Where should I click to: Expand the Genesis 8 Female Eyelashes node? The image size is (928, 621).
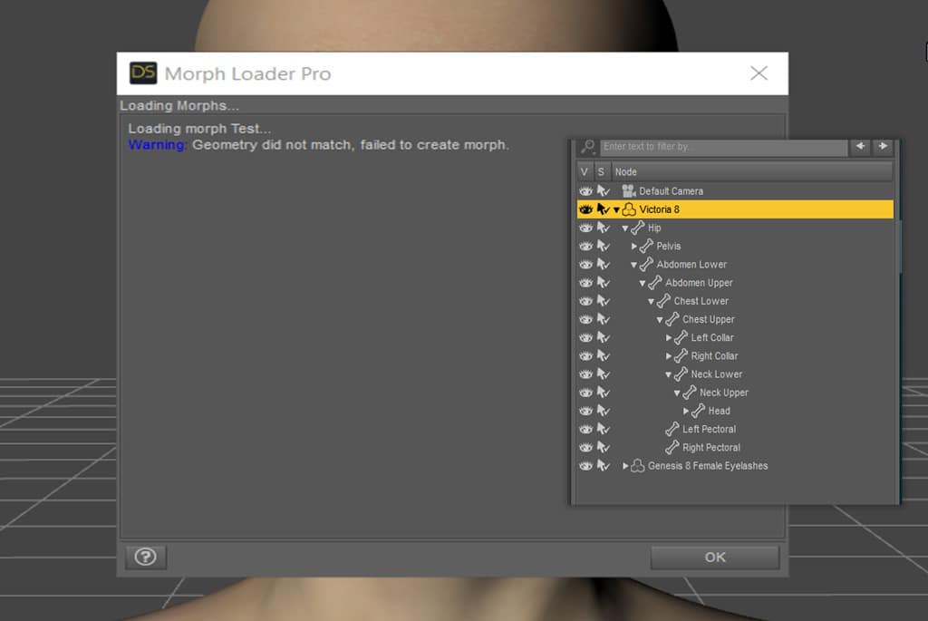coord(625,466)
